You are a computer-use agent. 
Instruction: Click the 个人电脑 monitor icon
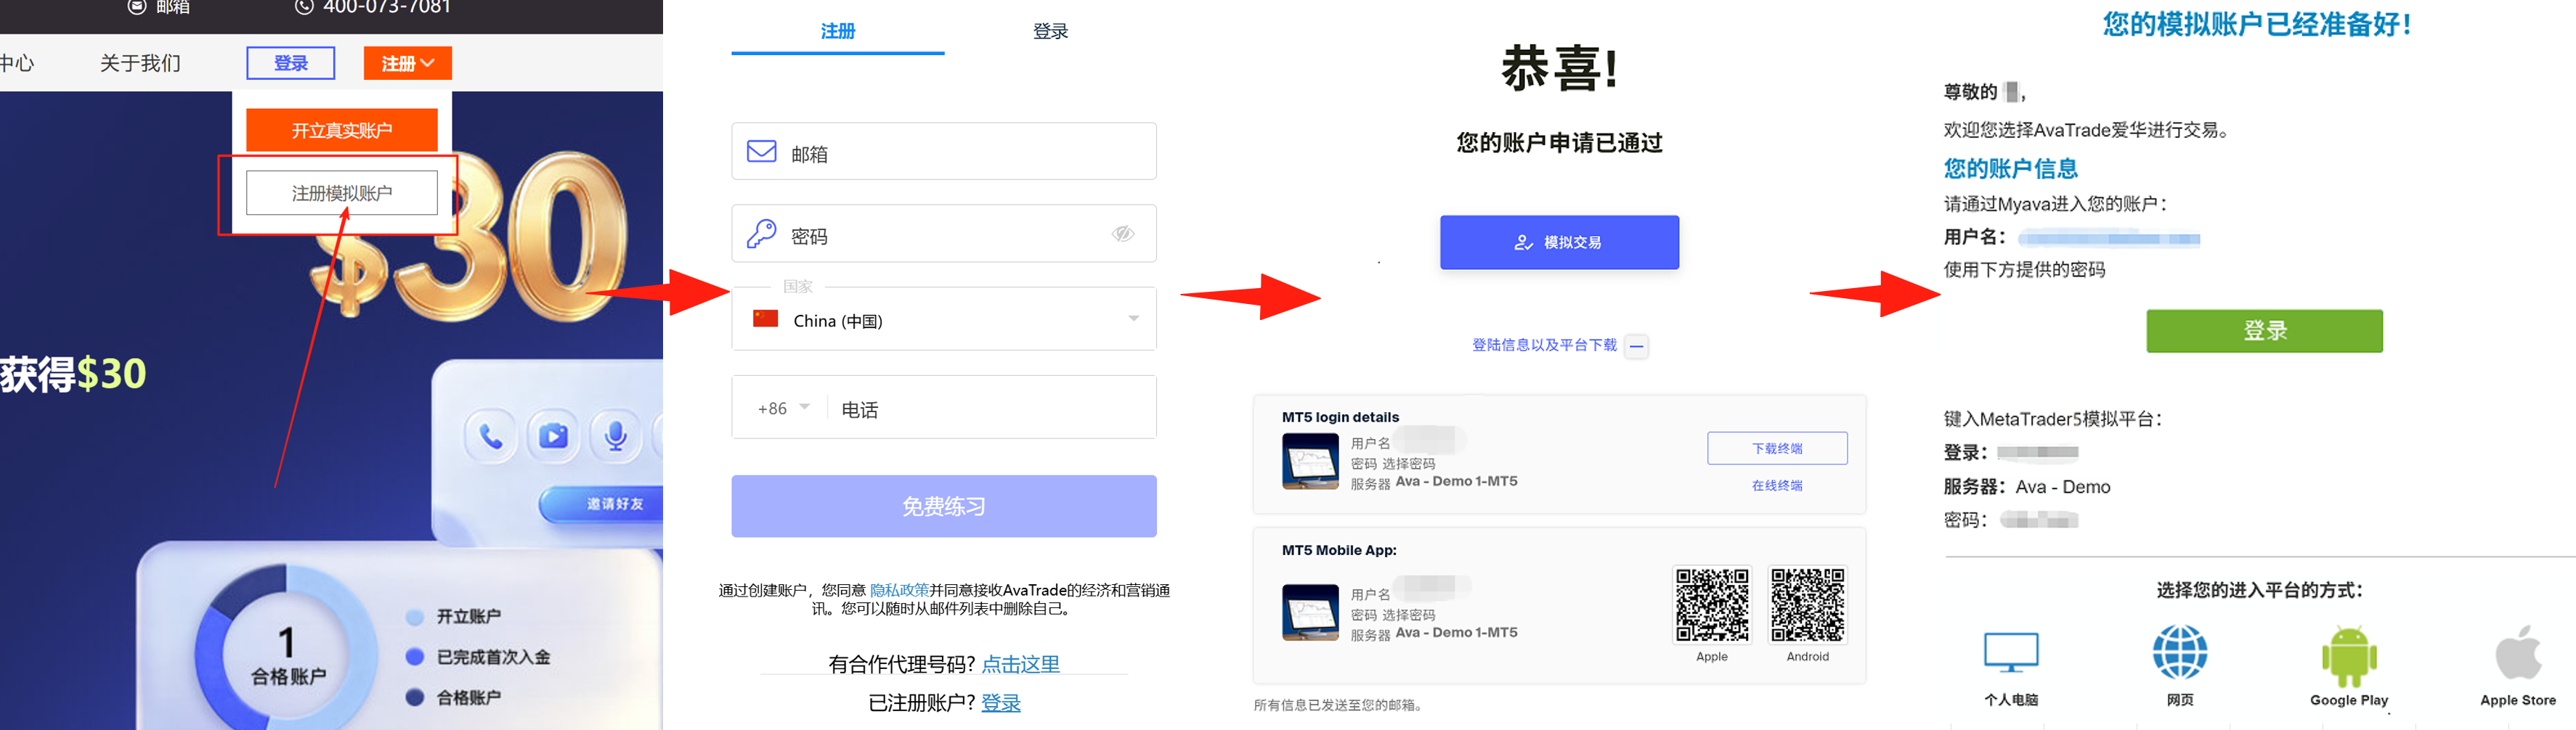click(2011, 652)
